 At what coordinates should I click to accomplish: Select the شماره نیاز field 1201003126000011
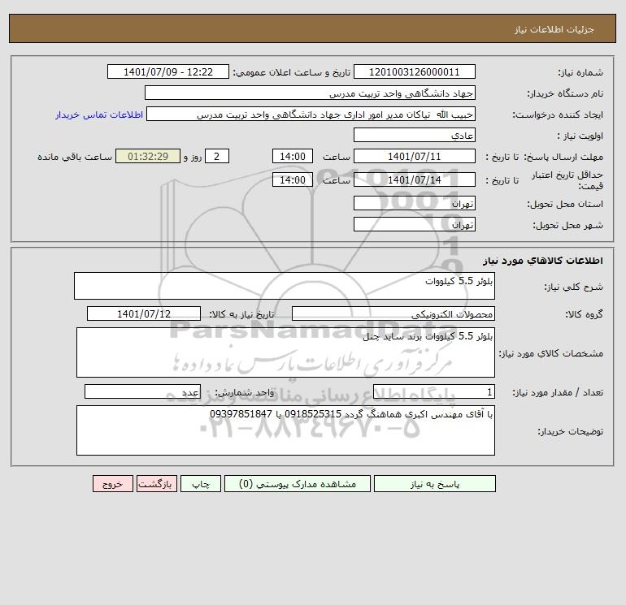tap(415, 71)
